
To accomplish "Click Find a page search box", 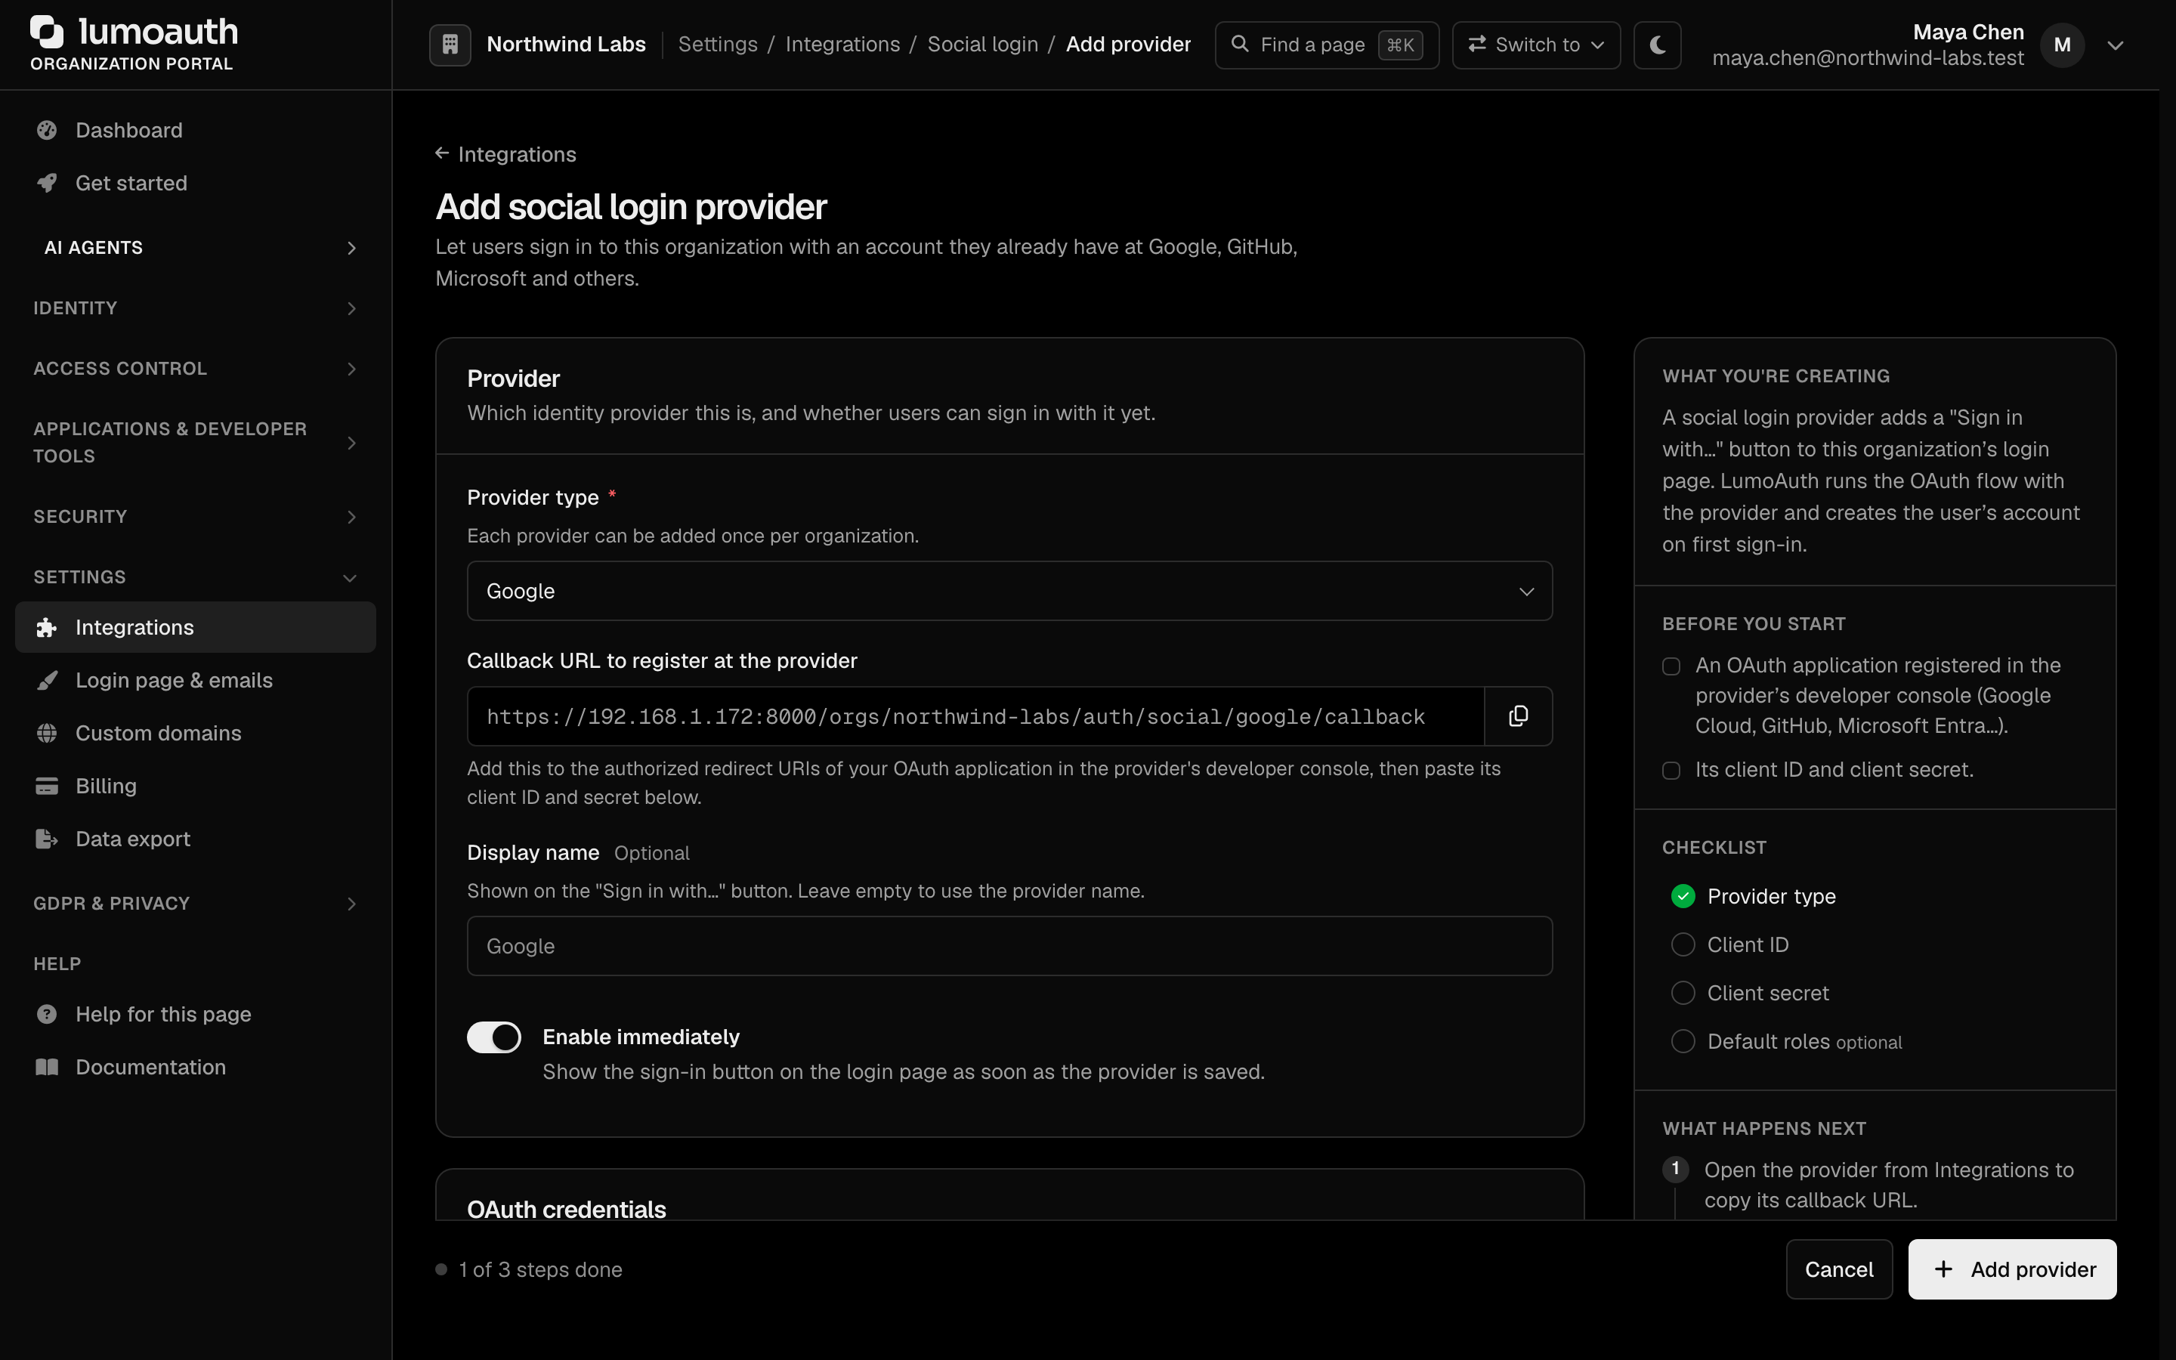I will 1326,45.
